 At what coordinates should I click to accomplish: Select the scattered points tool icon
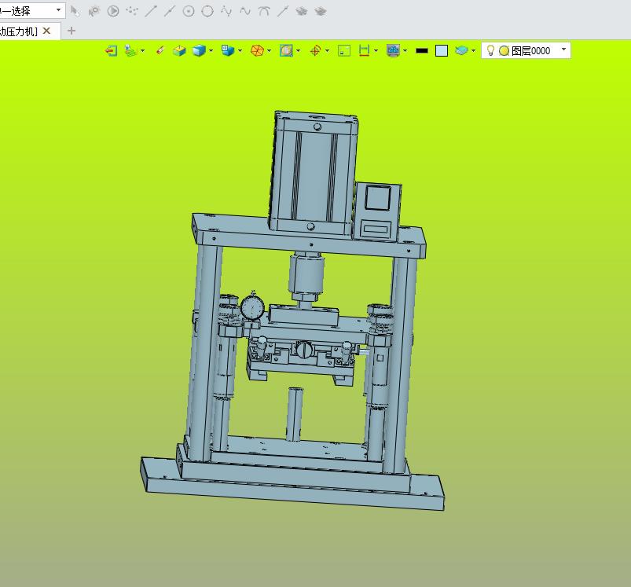(x=131, y=11)
